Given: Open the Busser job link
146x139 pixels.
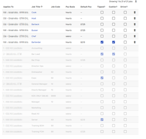Looking at the screenshot, I should pyautogui.click(x=35, y=30).
